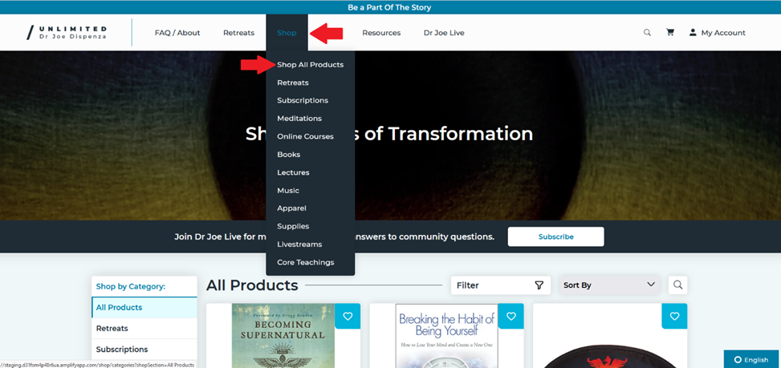Select Core Teachings from the Shop dropdown
Viewport: 781px width, 368px height.
point(305,262)
